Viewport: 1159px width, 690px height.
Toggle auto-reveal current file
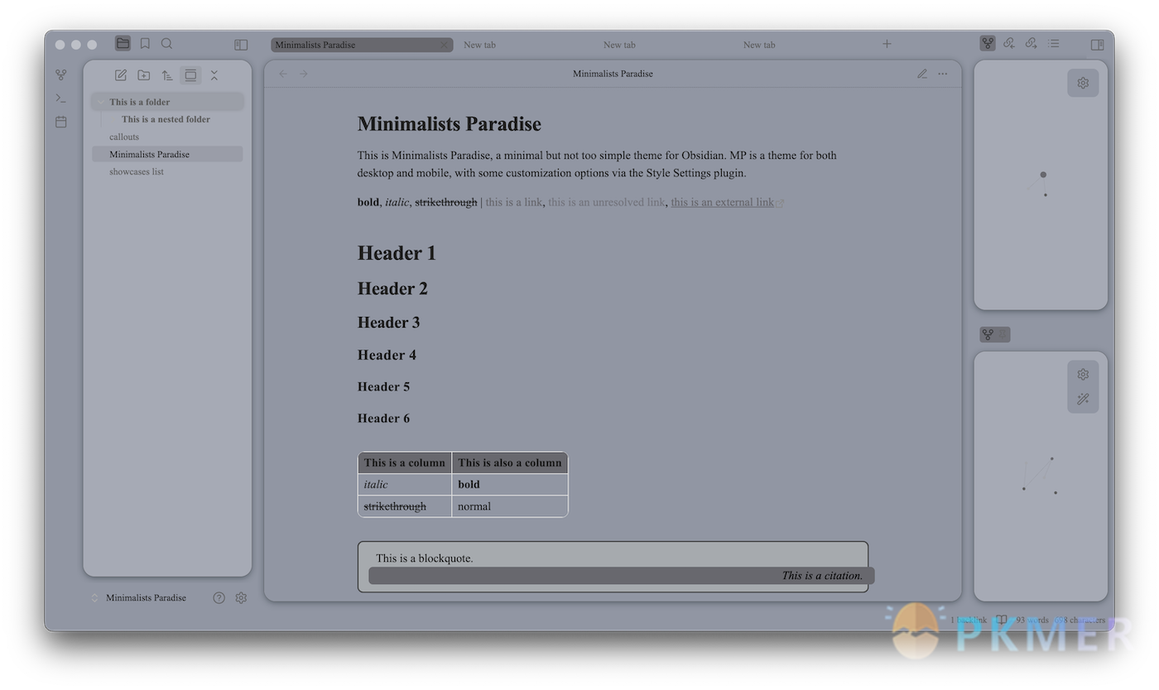pos(190,75)
